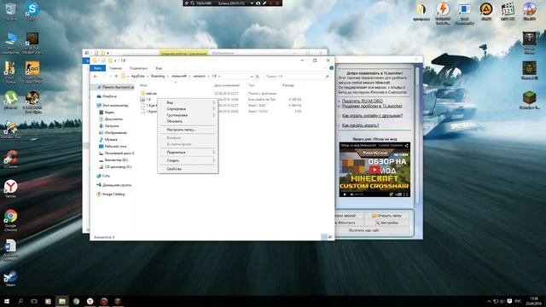Open Настройки in TLauncher

[x=386, y=223]
